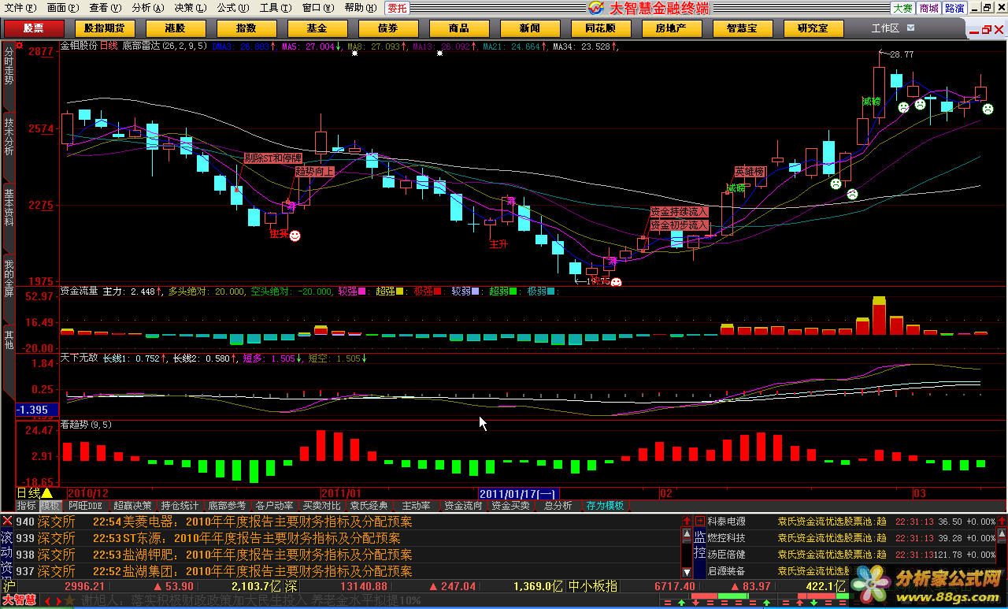Open the 决策(L) menu
The height and width of the screenshot is (609, 1008).
tap(191, 8)
